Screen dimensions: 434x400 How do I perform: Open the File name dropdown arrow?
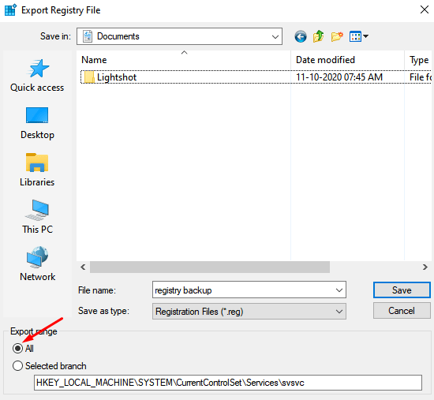pyautogui.click(x=339, y=290)
